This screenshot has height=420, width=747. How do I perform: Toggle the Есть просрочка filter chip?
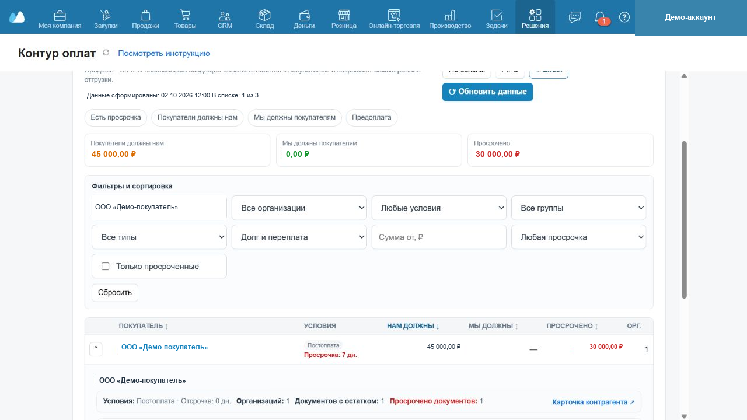[x=116, y=117]
